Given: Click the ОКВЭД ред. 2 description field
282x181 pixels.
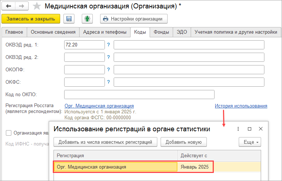Looking at the screenshot, I should [x=189, y=57].
